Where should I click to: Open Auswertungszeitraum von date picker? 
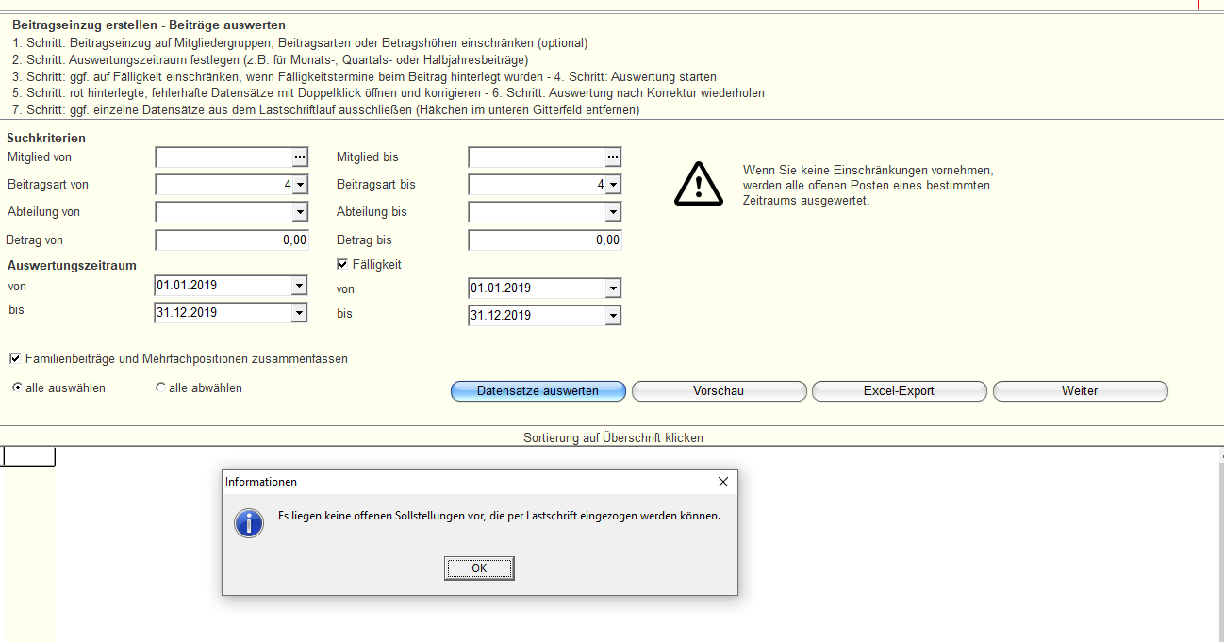coord(300,286)
